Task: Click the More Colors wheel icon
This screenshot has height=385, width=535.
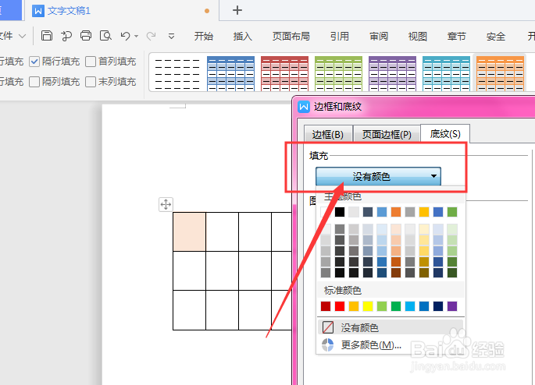Action: coord(328,344)
